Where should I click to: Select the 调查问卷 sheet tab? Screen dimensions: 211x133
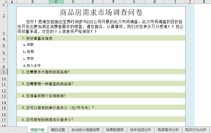click(x=37, y=130)
